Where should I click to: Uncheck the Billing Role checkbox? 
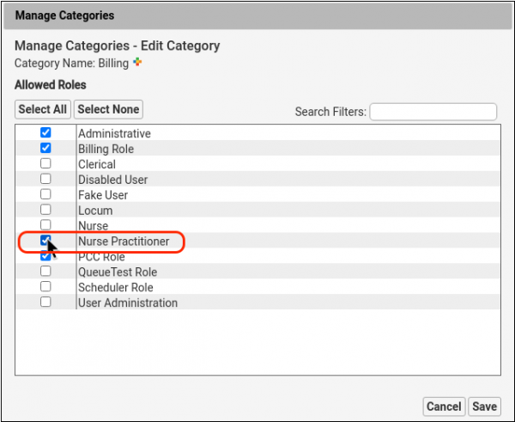click(x=45, y=148)
